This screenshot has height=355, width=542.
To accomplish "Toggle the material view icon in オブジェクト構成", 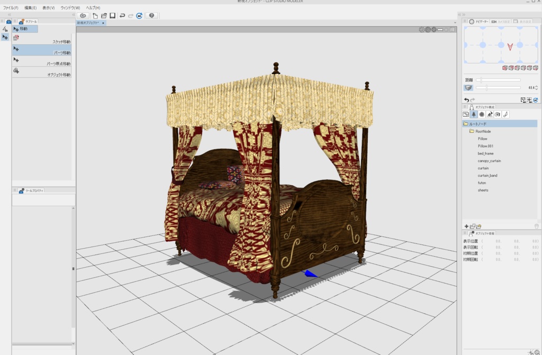I will 482,114.
